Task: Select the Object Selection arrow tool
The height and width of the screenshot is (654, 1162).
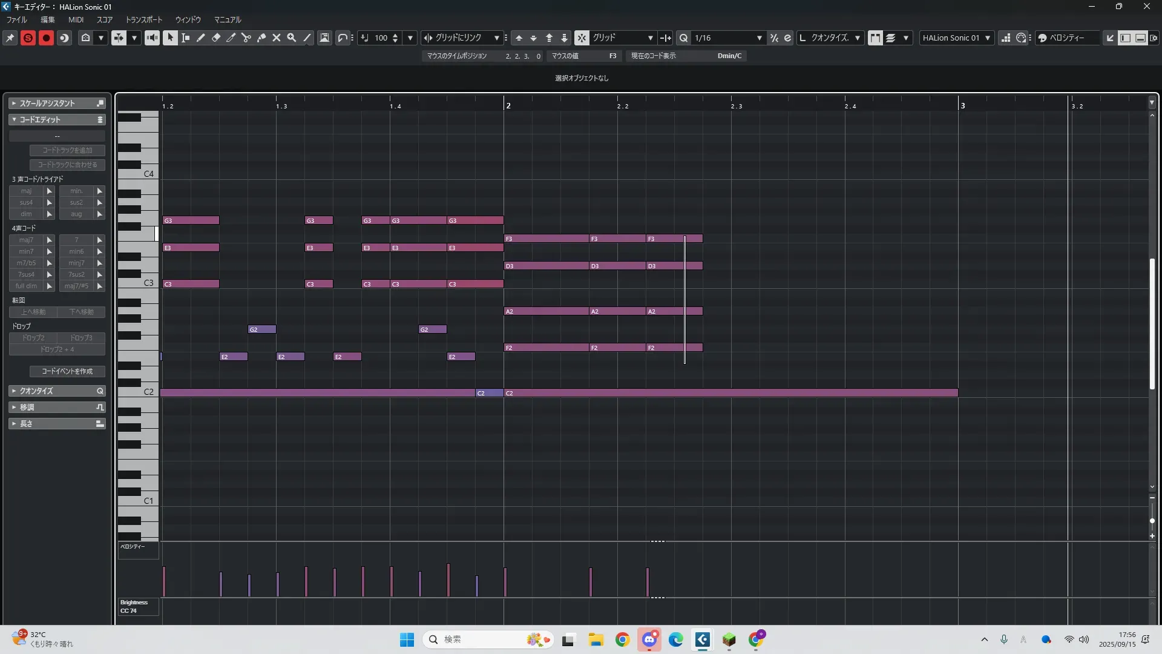Action: point(170,38)
